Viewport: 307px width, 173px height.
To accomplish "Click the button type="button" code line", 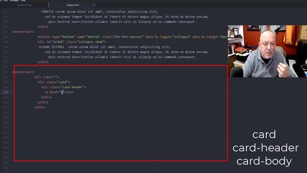I will point(133,37).
